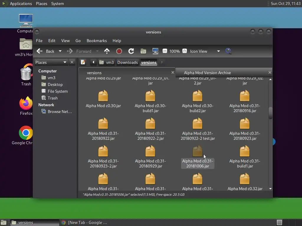The image size is (302, 226).
Task: Expand the Icon View mode dropdown
Action: (x=218, y=51)
